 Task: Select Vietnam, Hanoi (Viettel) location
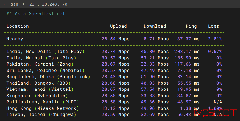40,89
